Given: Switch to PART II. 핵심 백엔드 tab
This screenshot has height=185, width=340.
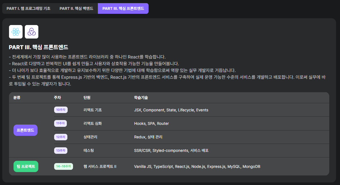Looking at the screenshot, I should [76, 8].
